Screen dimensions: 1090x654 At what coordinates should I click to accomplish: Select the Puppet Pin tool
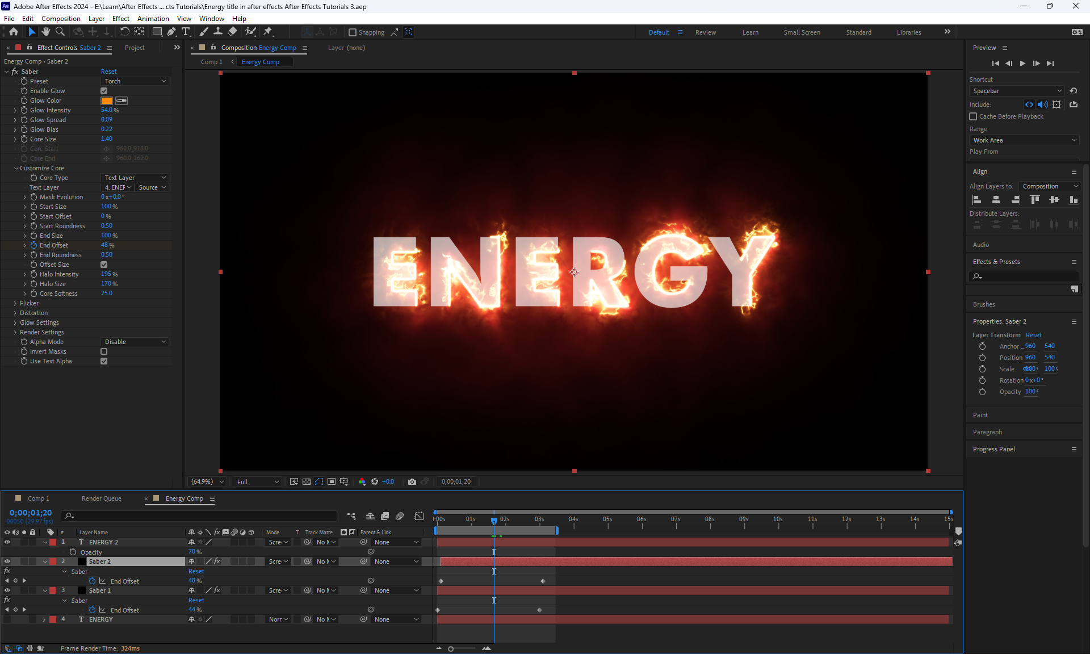pos(268,32)
